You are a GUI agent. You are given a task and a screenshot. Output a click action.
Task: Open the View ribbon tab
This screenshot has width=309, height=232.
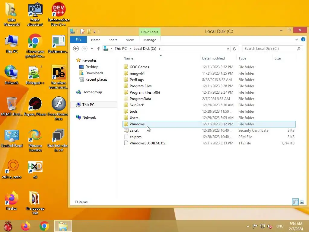pos(130,40)
